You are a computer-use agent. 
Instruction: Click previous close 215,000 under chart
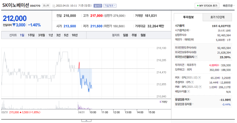(14, 112)
